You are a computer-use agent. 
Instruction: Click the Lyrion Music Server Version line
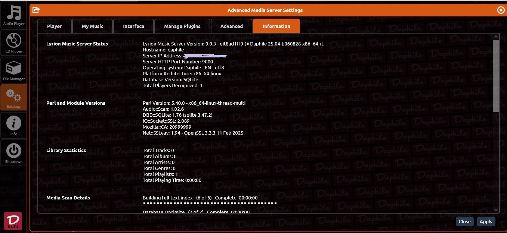[233, 44]
